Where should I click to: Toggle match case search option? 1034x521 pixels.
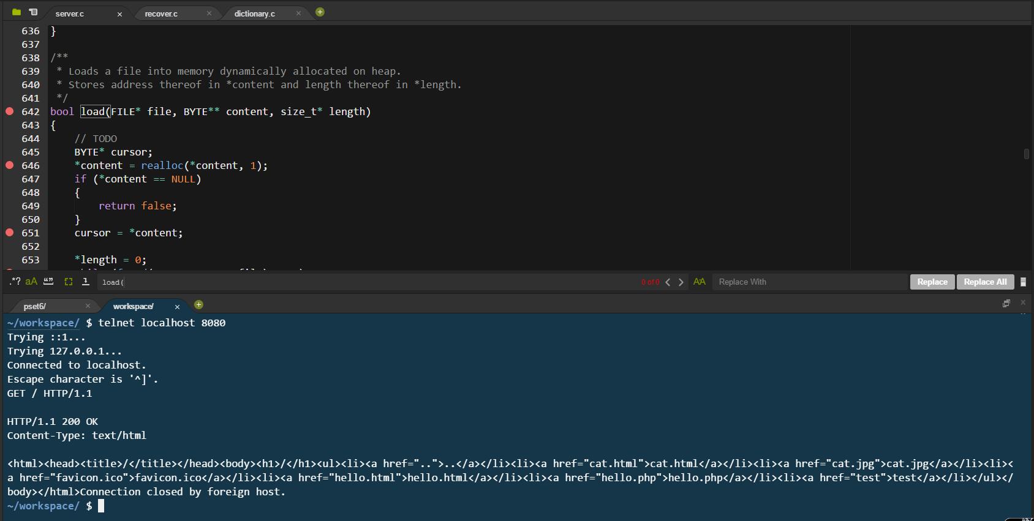[31, 282]
